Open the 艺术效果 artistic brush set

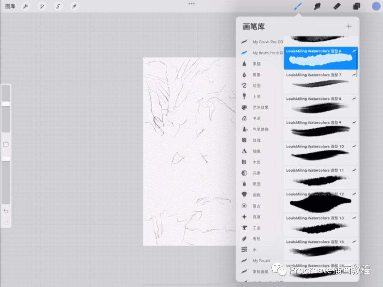tap(255, 107)
